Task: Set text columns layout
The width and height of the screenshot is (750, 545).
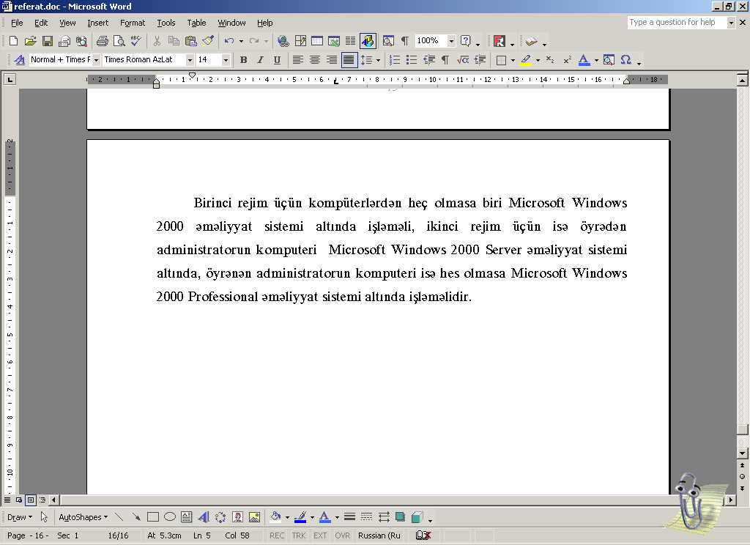Action: (351, 41)
